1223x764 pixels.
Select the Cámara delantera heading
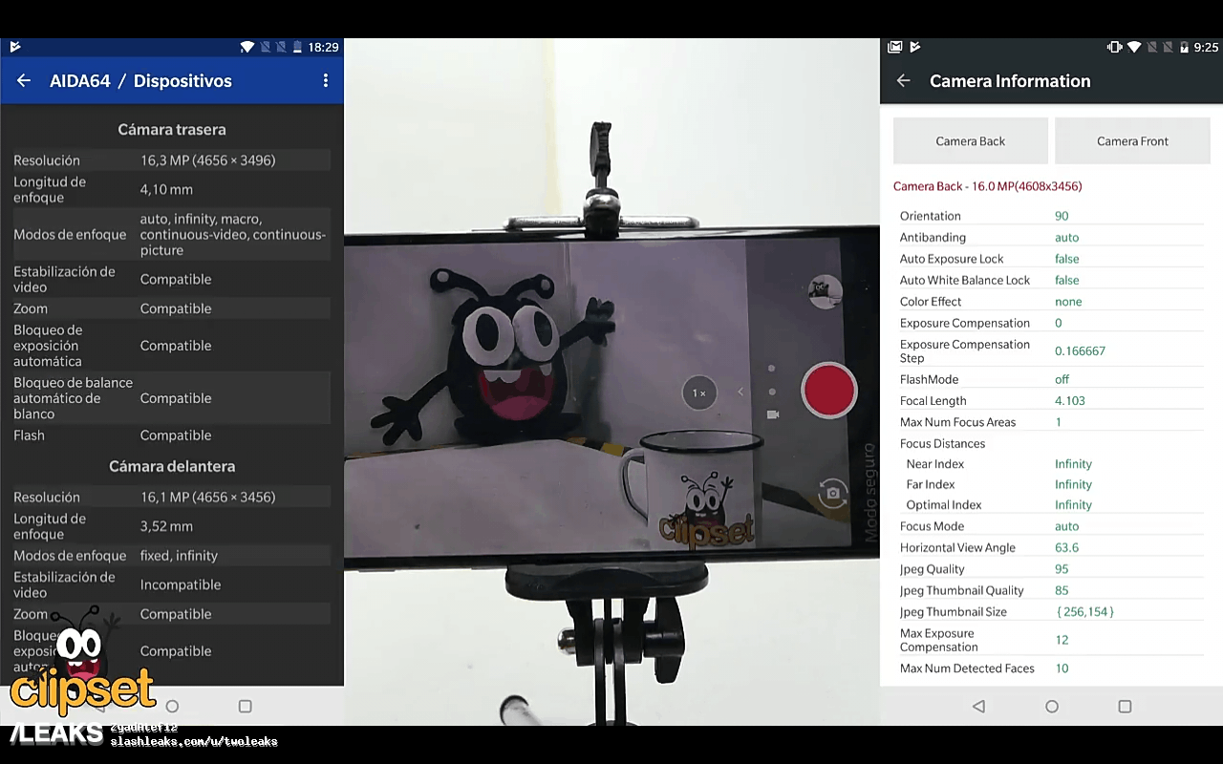(172, 466)
